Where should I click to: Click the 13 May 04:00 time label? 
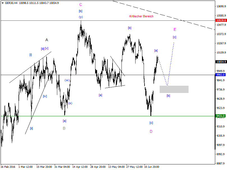pyautogui.click(x=116, y=167)
